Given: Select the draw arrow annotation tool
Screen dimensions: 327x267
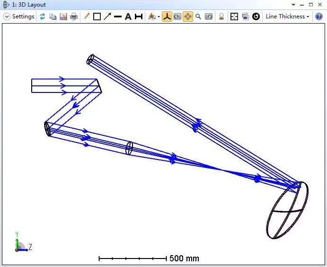Looking at the screenshot, I should coord(107,17).
